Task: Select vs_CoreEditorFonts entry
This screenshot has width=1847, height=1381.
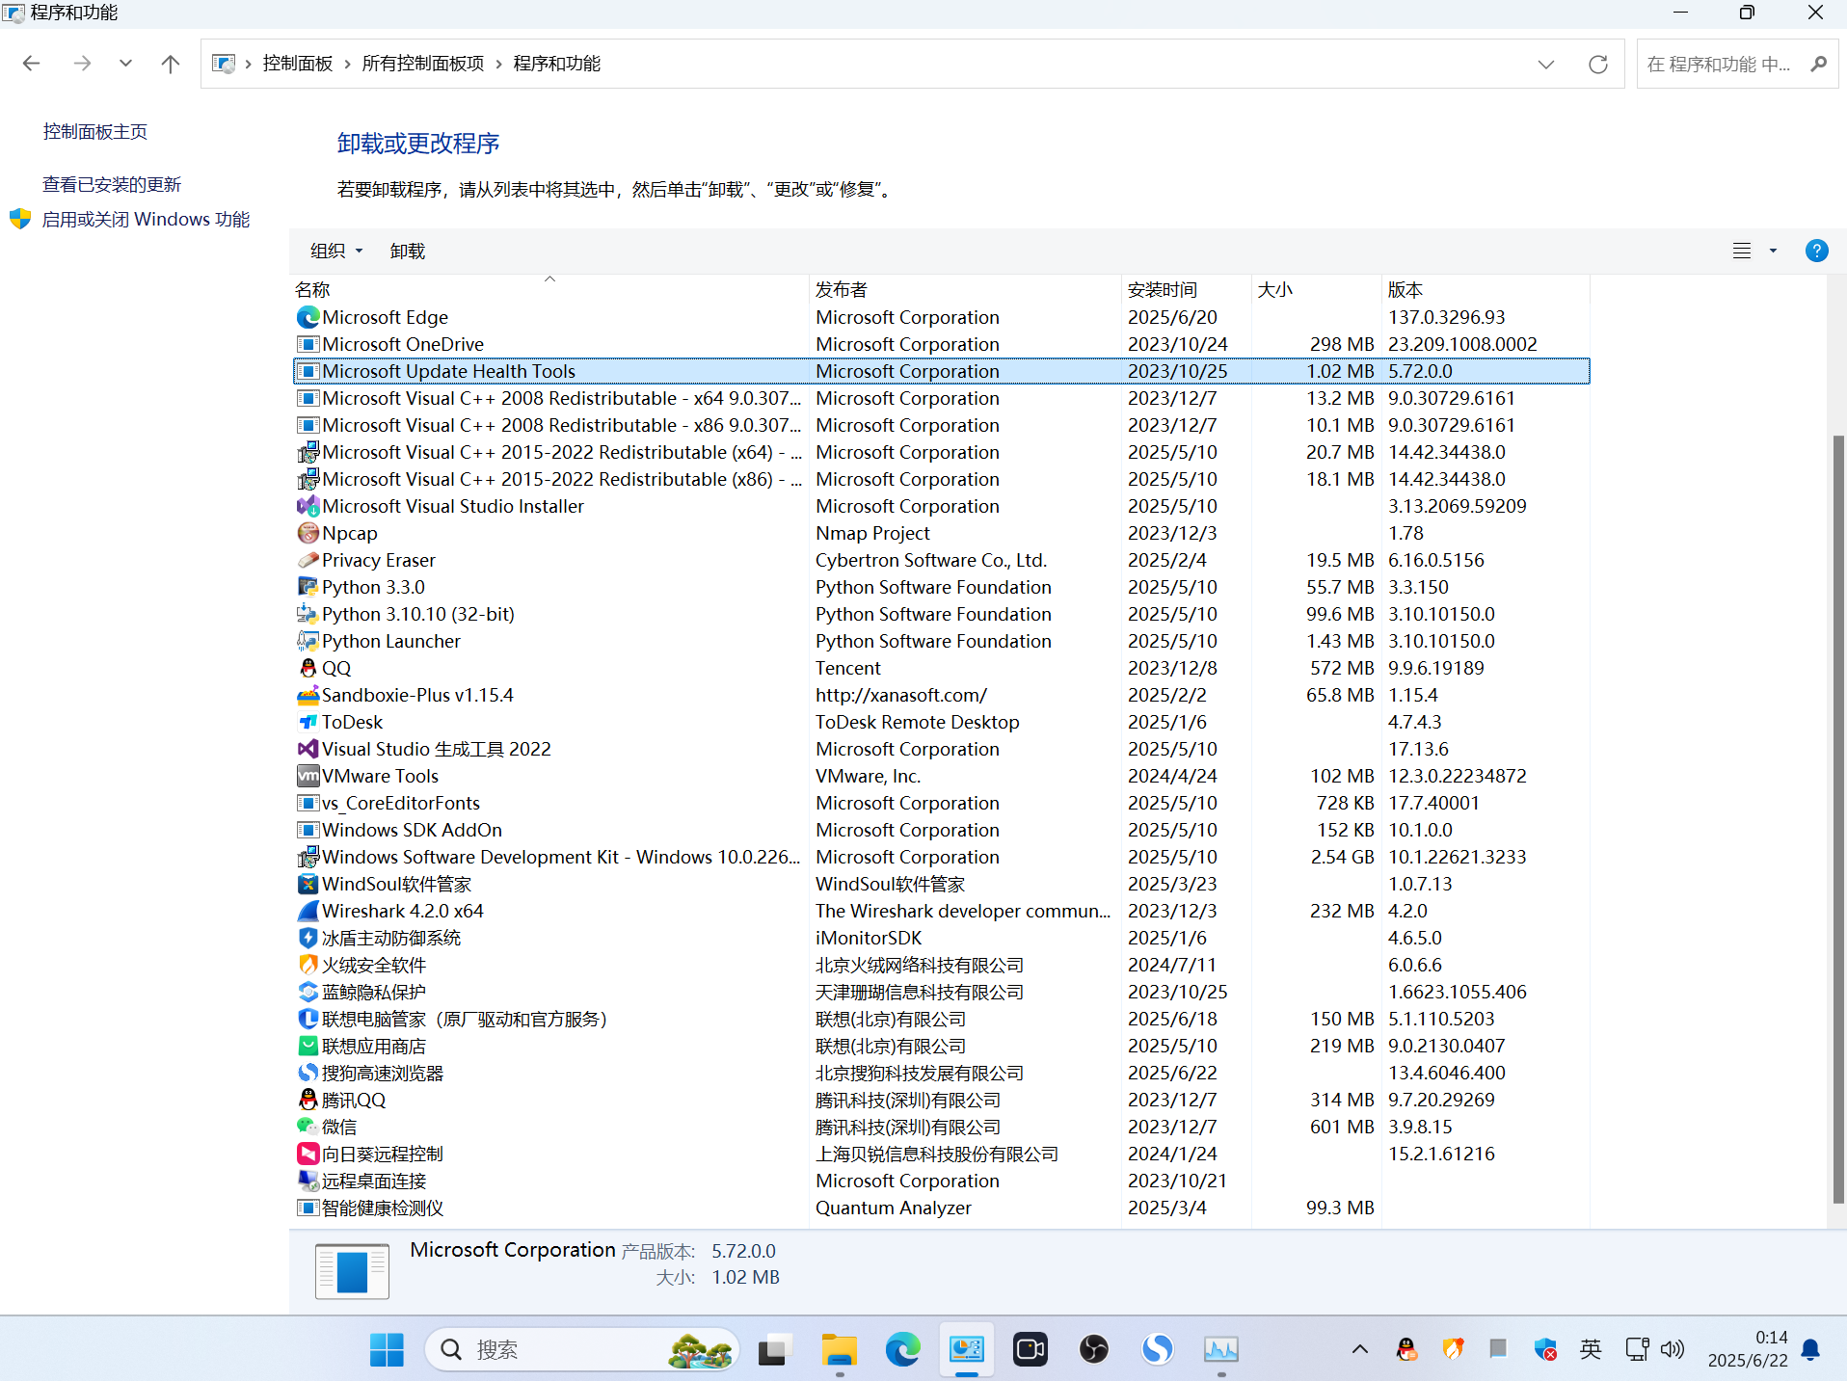Action: tap(941, 803)
